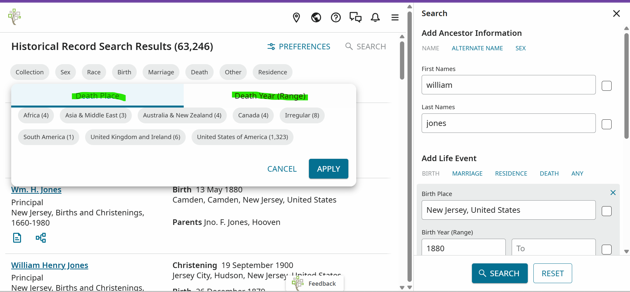Check the exact match box for First Names
Screen dimensions: 630x292
606,86
